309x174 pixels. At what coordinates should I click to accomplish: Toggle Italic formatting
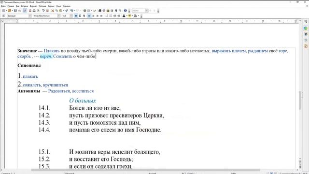(x=80, y=16)
